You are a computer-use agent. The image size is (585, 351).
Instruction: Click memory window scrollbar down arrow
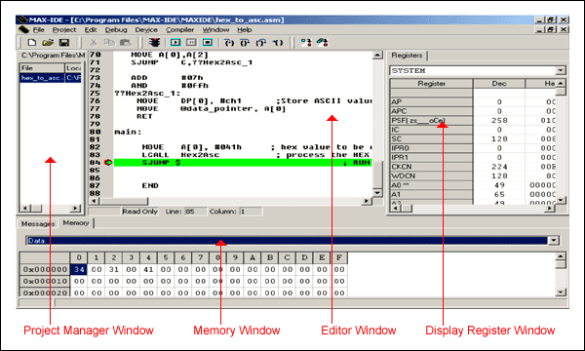point(561,292)
